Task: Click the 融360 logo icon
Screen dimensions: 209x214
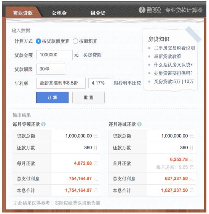Action: click(142, 10)
